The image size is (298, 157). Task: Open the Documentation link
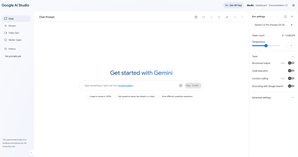[278, 5]
